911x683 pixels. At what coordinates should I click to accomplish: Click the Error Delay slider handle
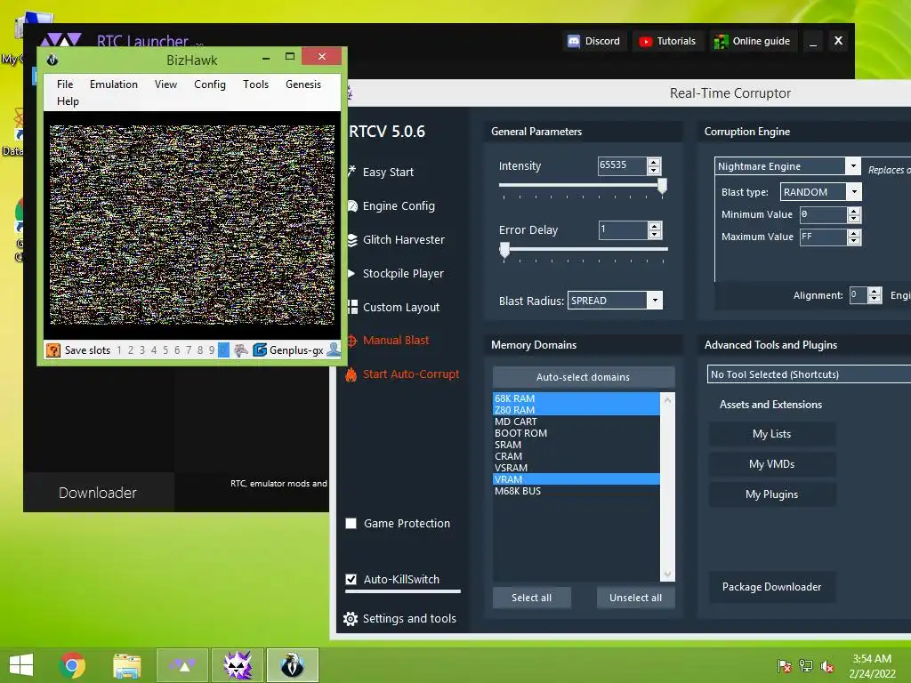click(505, 250)
